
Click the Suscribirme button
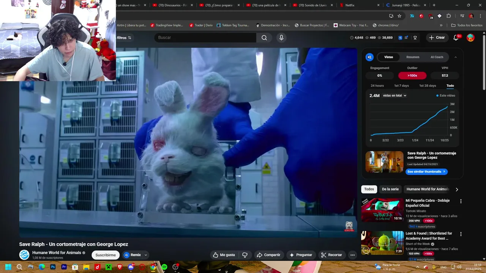(x=105, y=255)
